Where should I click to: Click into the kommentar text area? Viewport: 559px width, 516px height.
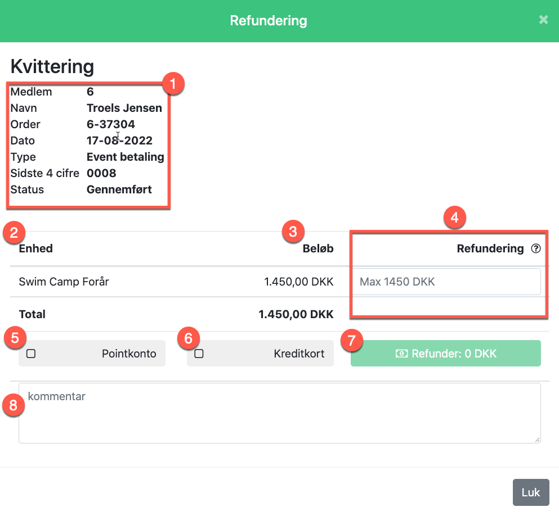(279, 413)
